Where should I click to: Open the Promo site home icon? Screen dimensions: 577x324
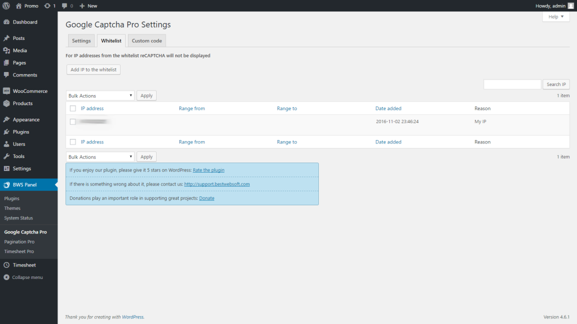point(19,6)
